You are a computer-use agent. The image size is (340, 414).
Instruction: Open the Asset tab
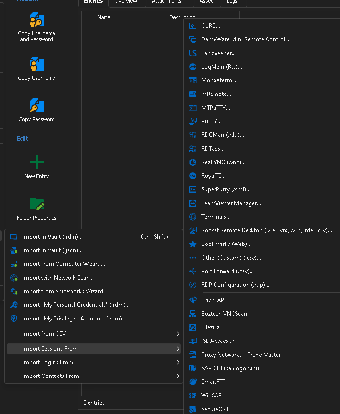[206, 2]
